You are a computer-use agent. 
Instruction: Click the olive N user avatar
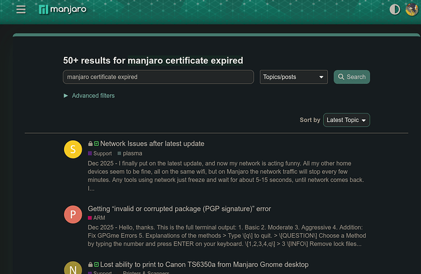click(x=73, y=269)
